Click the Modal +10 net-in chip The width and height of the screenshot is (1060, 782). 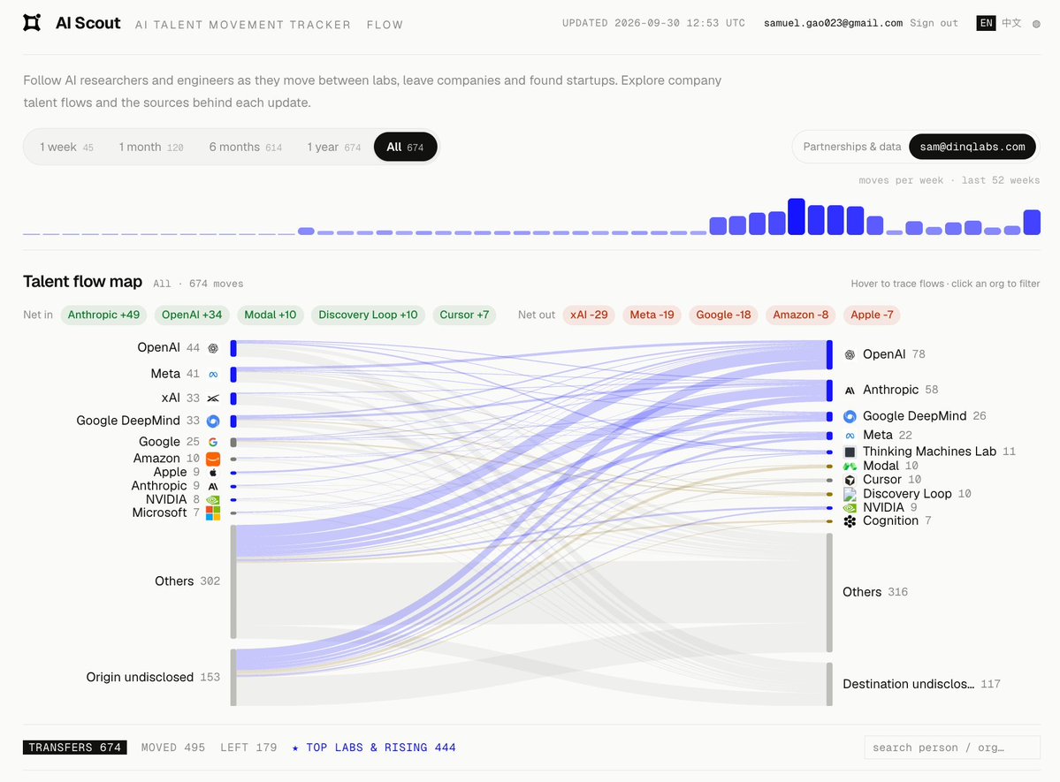tap(271, 315)
